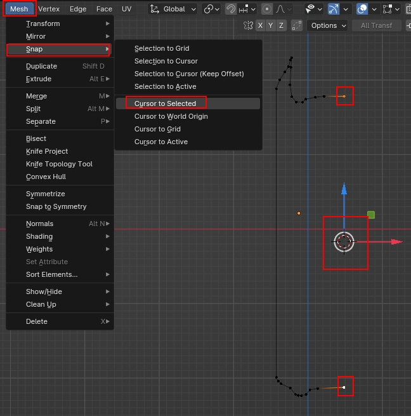
Task: Click the pivot point link icon
Action: (208, 9)
